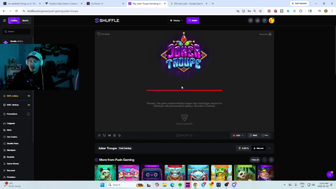336x189 pixels.
Task: Click the Chrome zoom magnifier icon
Action: coord(255,11)
